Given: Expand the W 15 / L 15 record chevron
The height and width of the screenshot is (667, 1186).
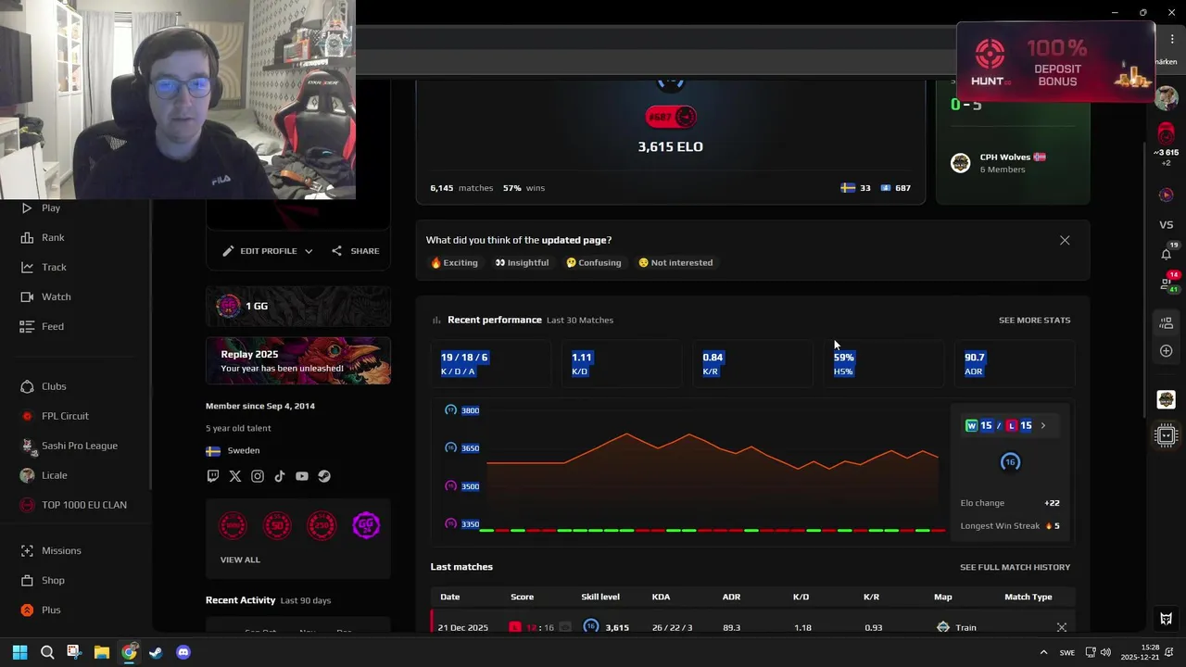Looking at the screenshot, I should (1043, 426).
